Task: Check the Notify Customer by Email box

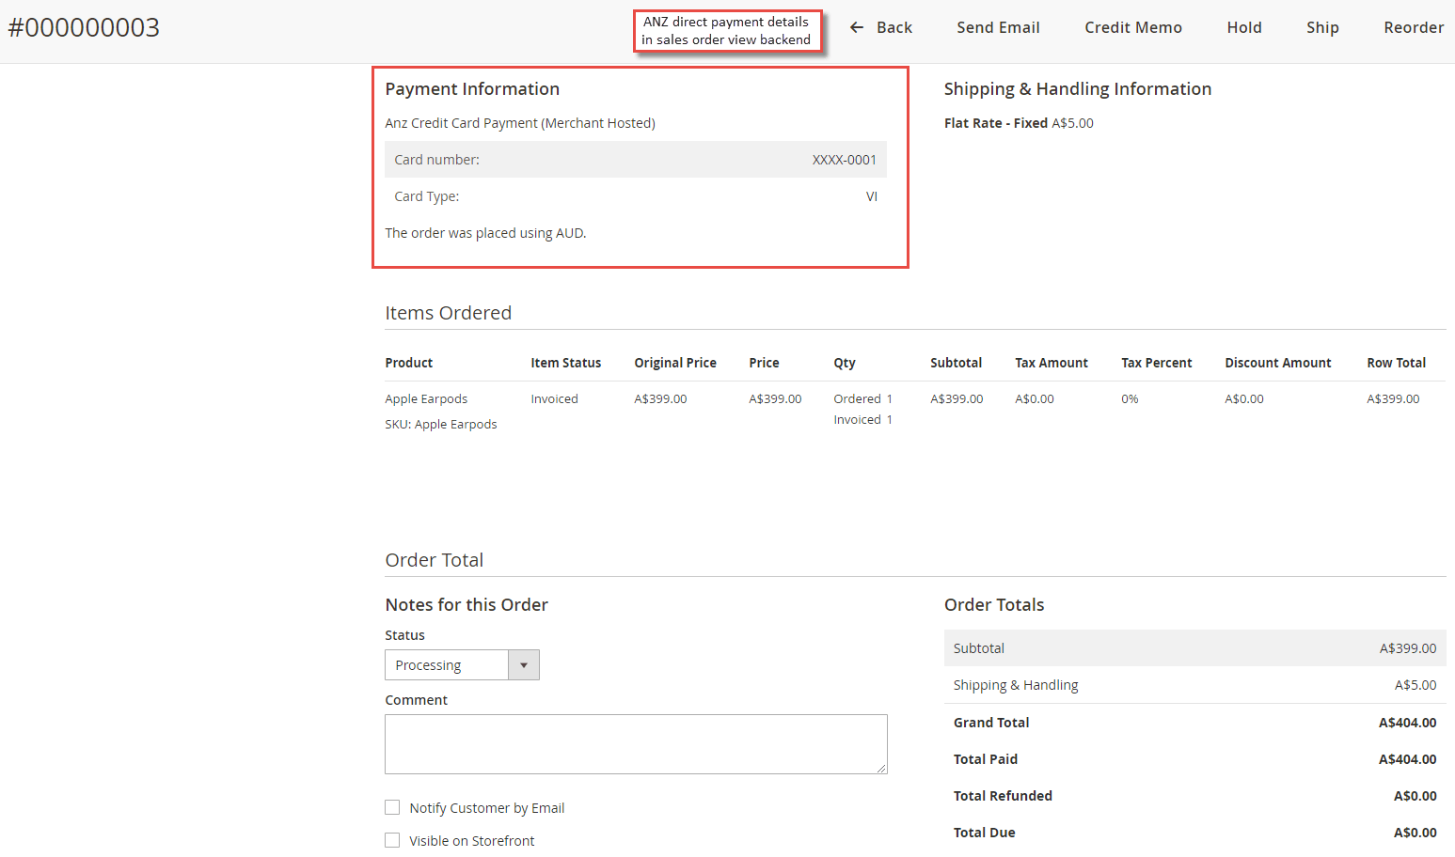Action: 392,807
